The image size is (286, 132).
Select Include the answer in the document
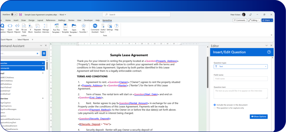point(214,105)
